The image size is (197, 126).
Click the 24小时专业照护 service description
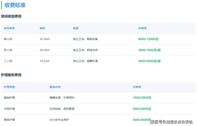[59, 120]
